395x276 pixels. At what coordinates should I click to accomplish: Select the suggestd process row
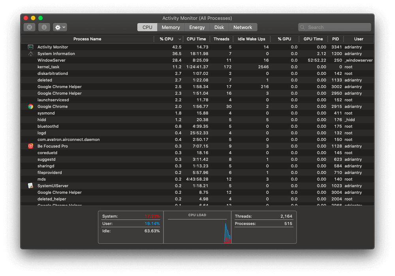coord(197,159)
